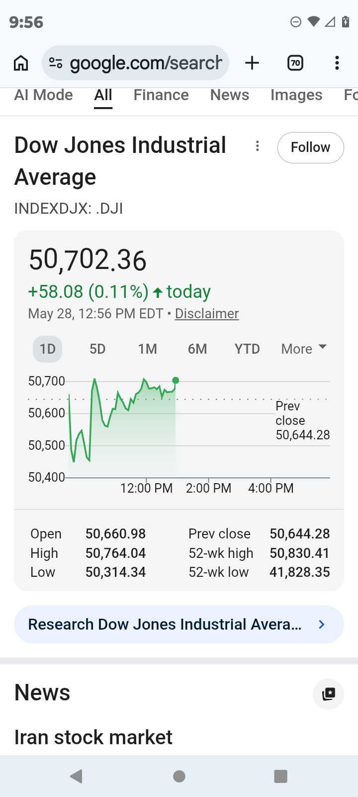Viewport: 358px width, 797px height.
Task: Open Dow Jones card three-dot options
Action: [x=257, y=146]
